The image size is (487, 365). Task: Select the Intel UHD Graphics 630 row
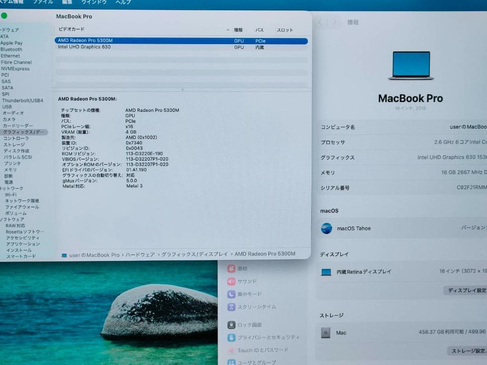coord(181,47)
